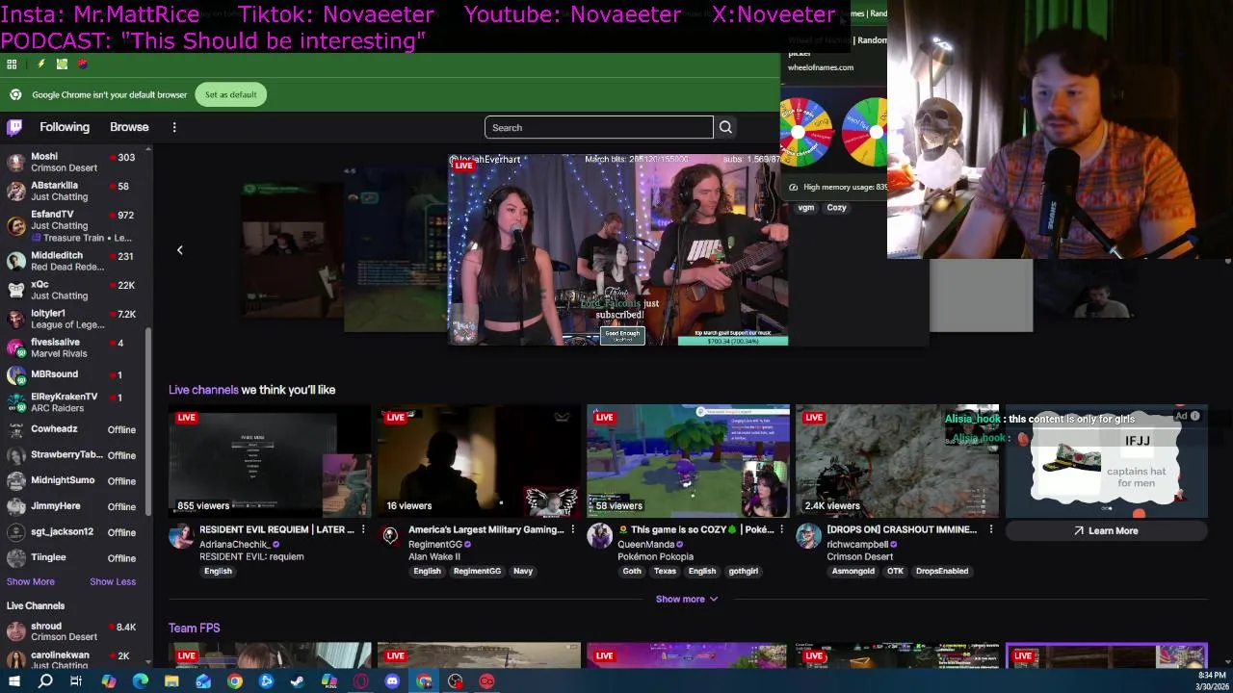Set Chrome as default browser
1233x693 pixels.
coord(231,94)
